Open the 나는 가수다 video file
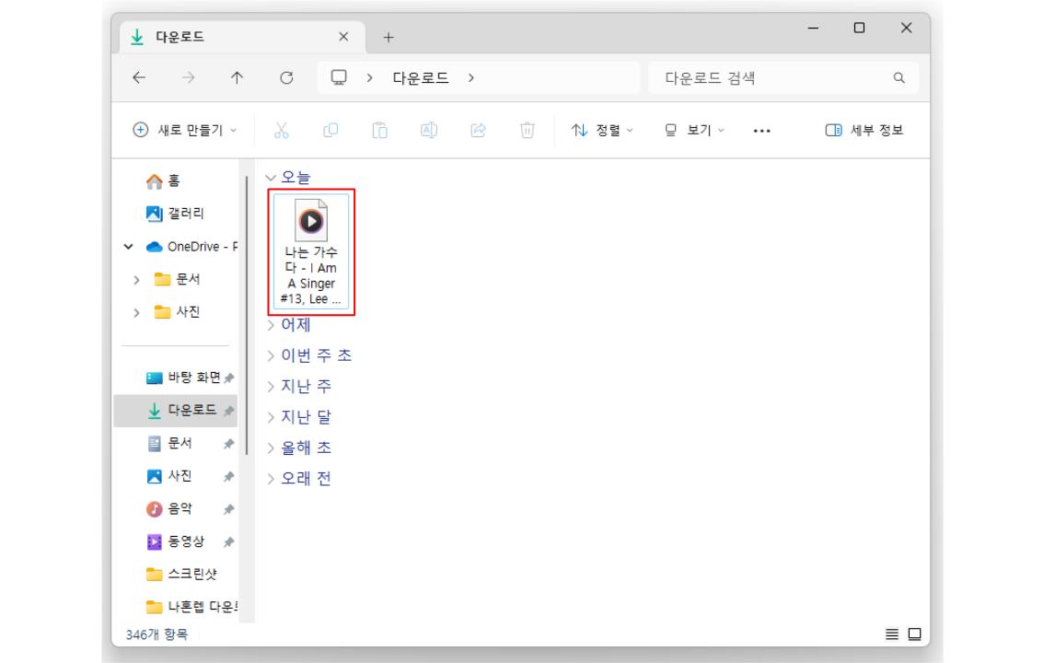The width and height of the screenshot is (1044, 663). [310, 221]
